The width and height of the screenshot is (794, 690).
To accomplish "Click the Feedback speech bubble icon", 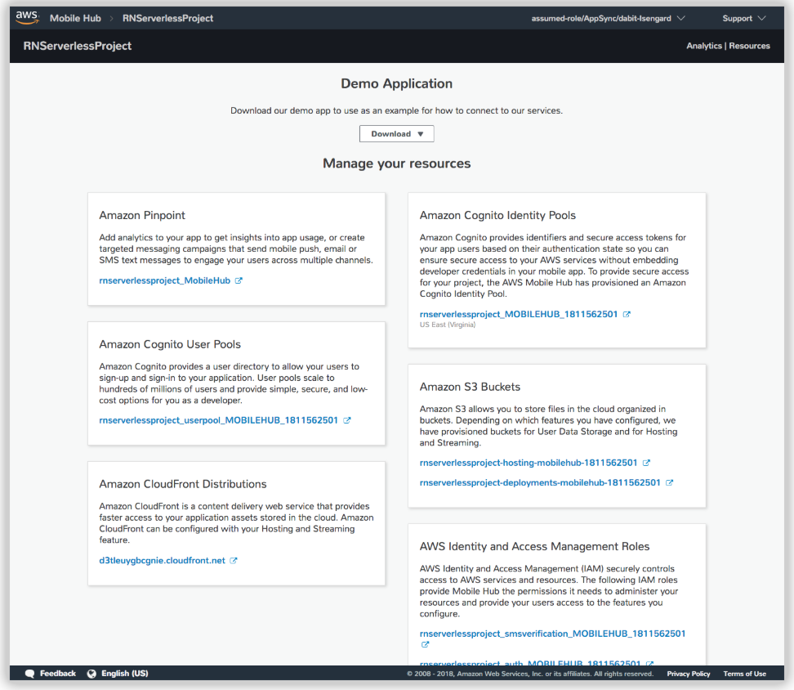I will click(x=30, y=674).
